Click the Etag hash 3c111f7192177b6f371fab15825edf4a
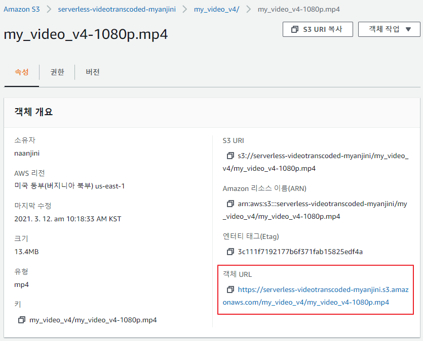The height and width of the screenshot is (341, 423). pos(300,252)
